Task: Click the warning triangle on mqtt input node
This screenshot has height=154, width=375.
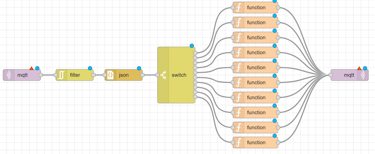Action: 31,68
